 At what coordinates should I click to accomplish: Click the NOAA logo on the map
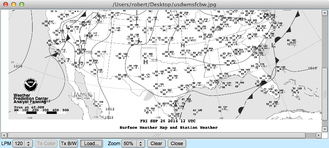pos(31,85)
